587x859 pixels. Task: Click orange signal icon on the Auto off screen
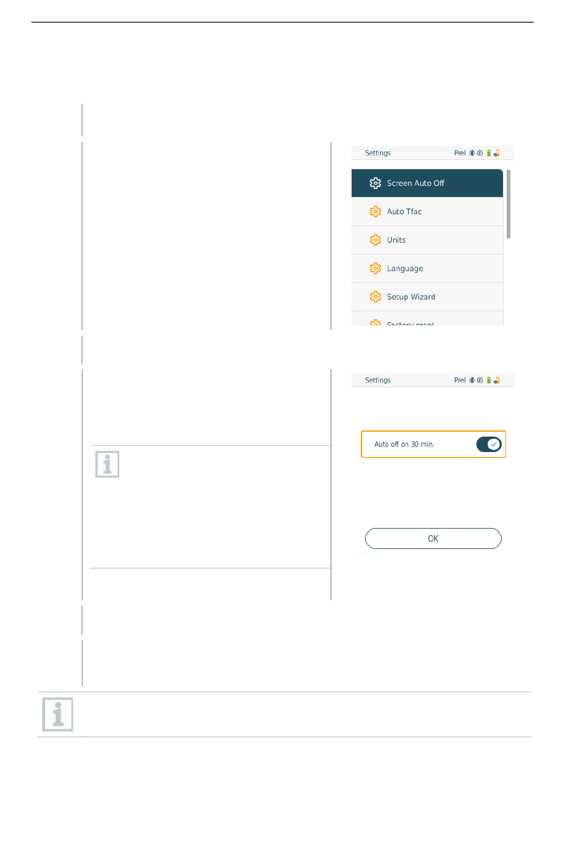[496, 380]
